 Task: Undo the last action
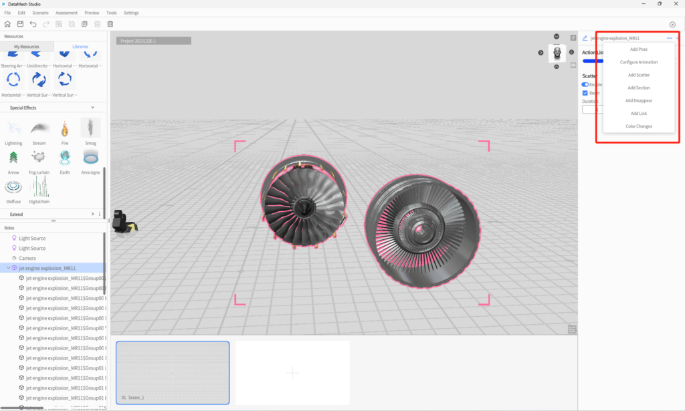[33, 24]
